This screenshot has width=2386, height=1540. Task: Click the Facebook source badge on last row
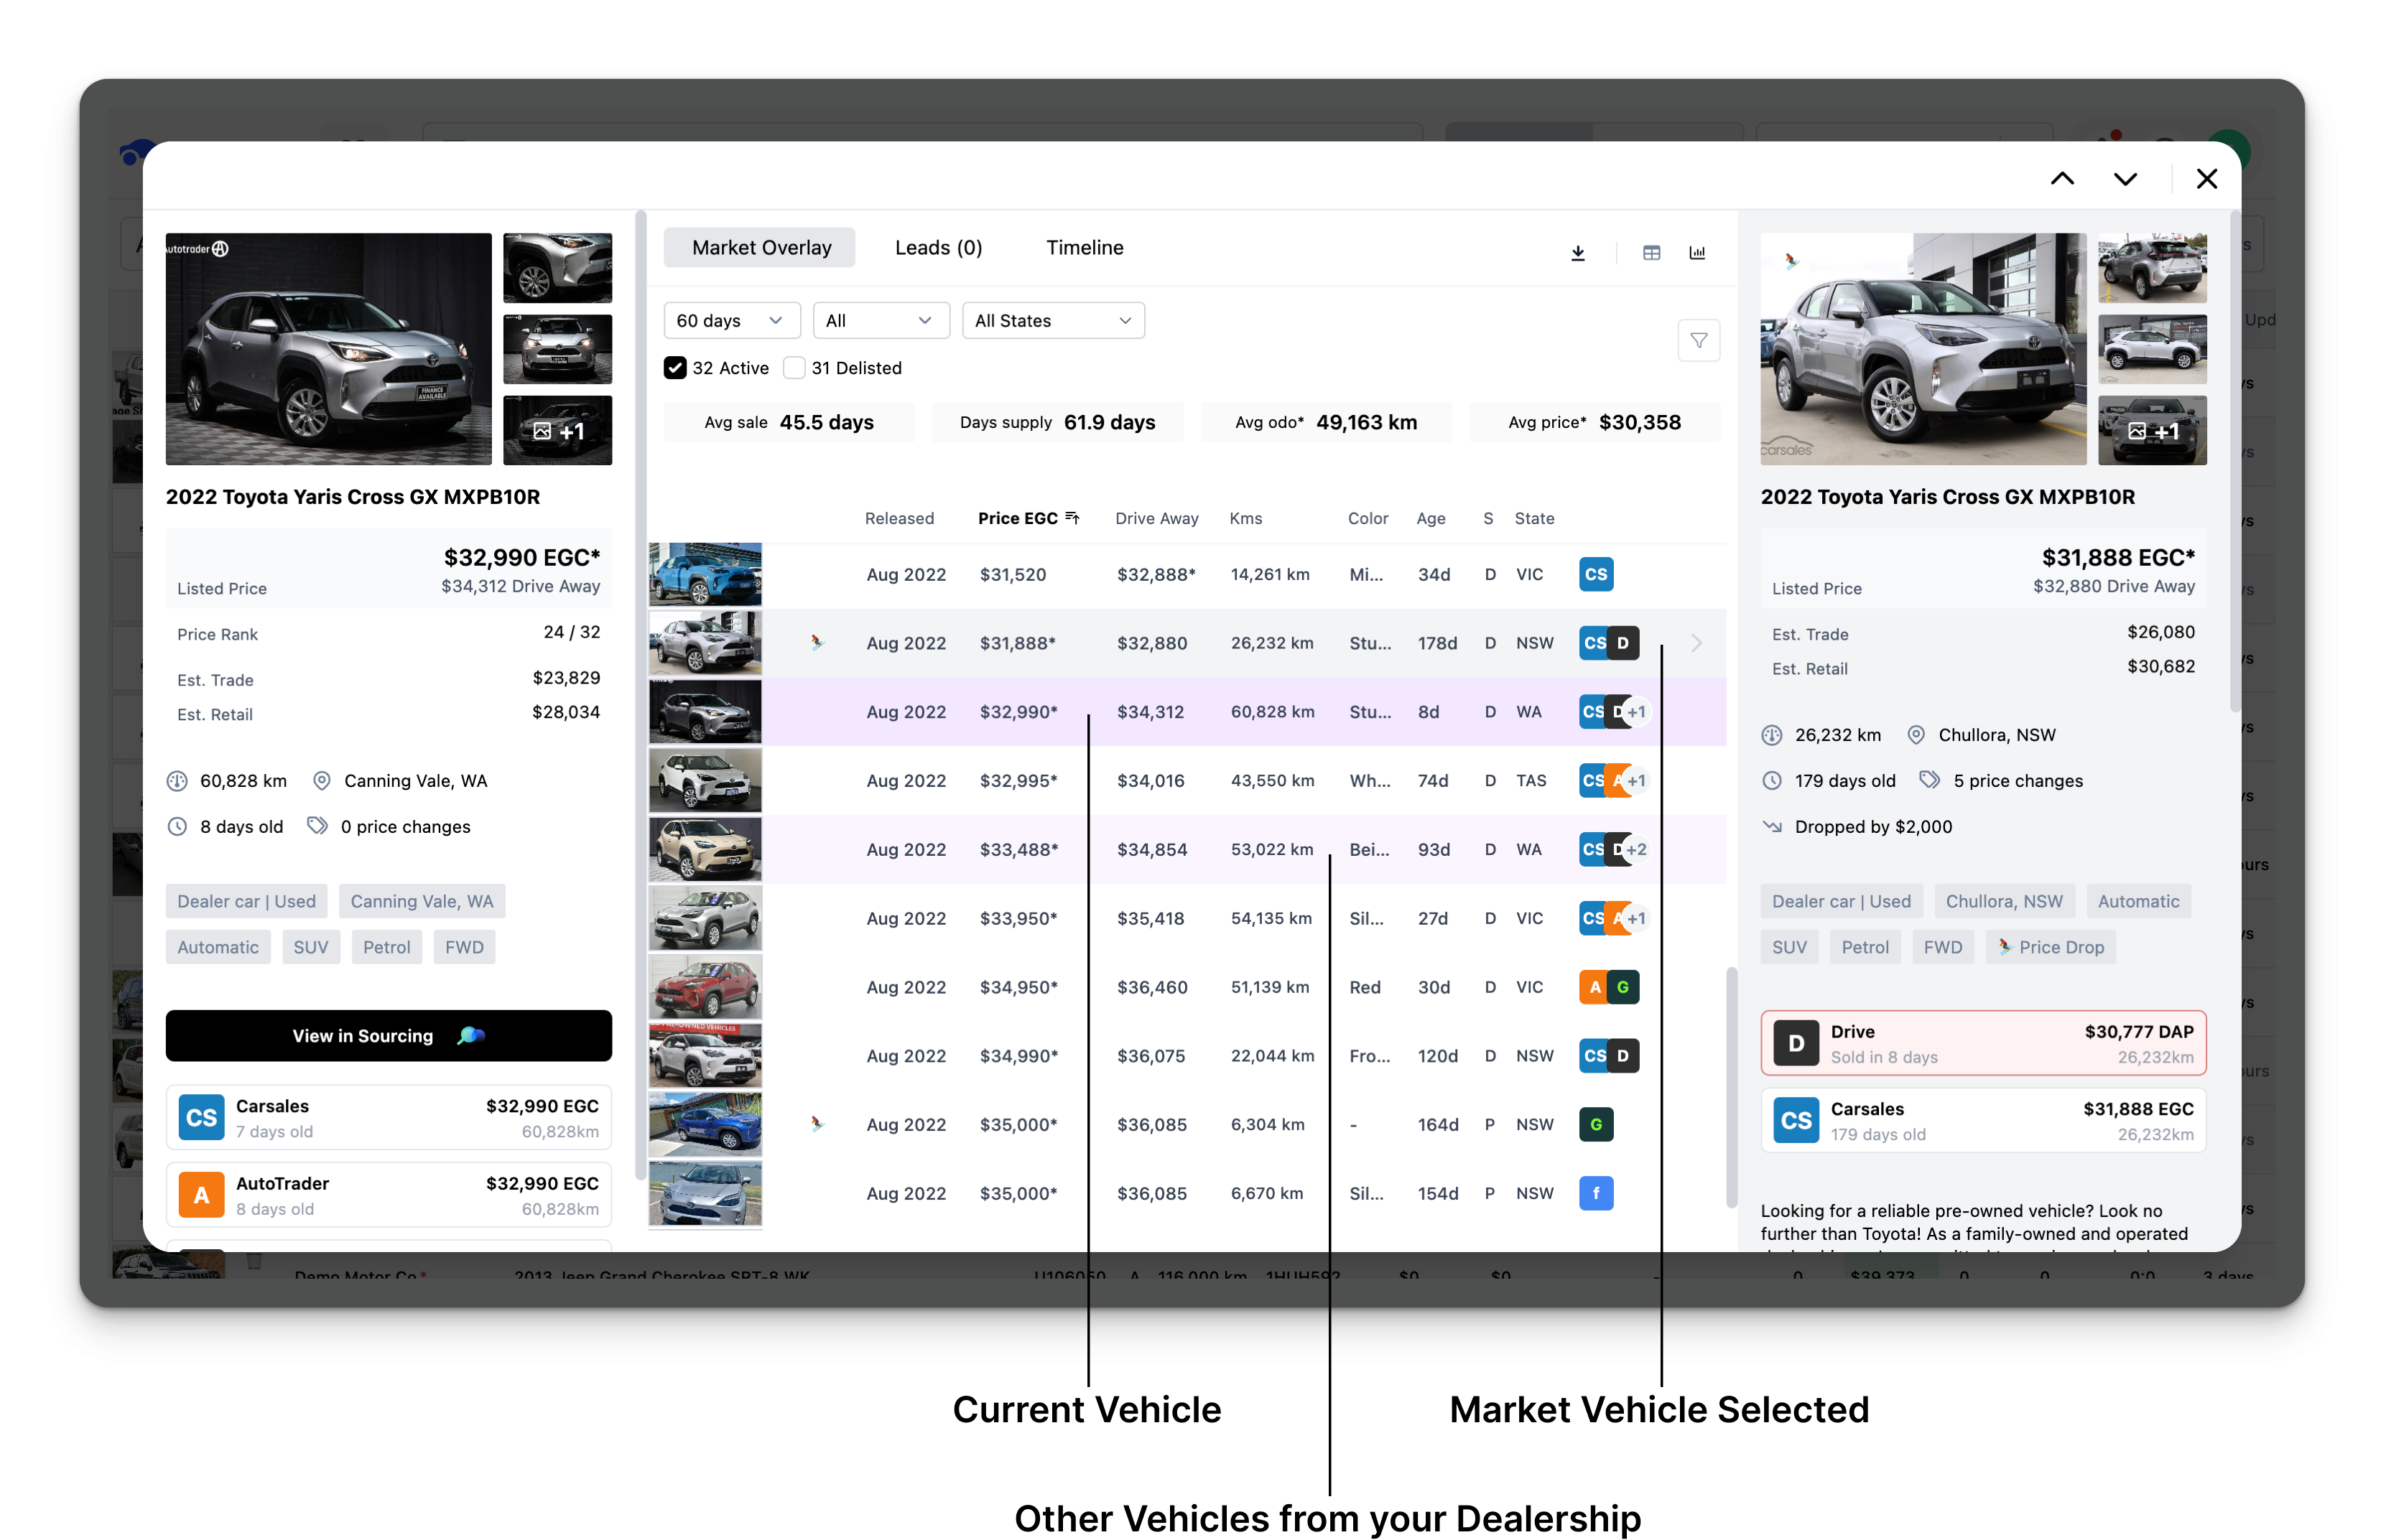(x=1596, y=1193)
